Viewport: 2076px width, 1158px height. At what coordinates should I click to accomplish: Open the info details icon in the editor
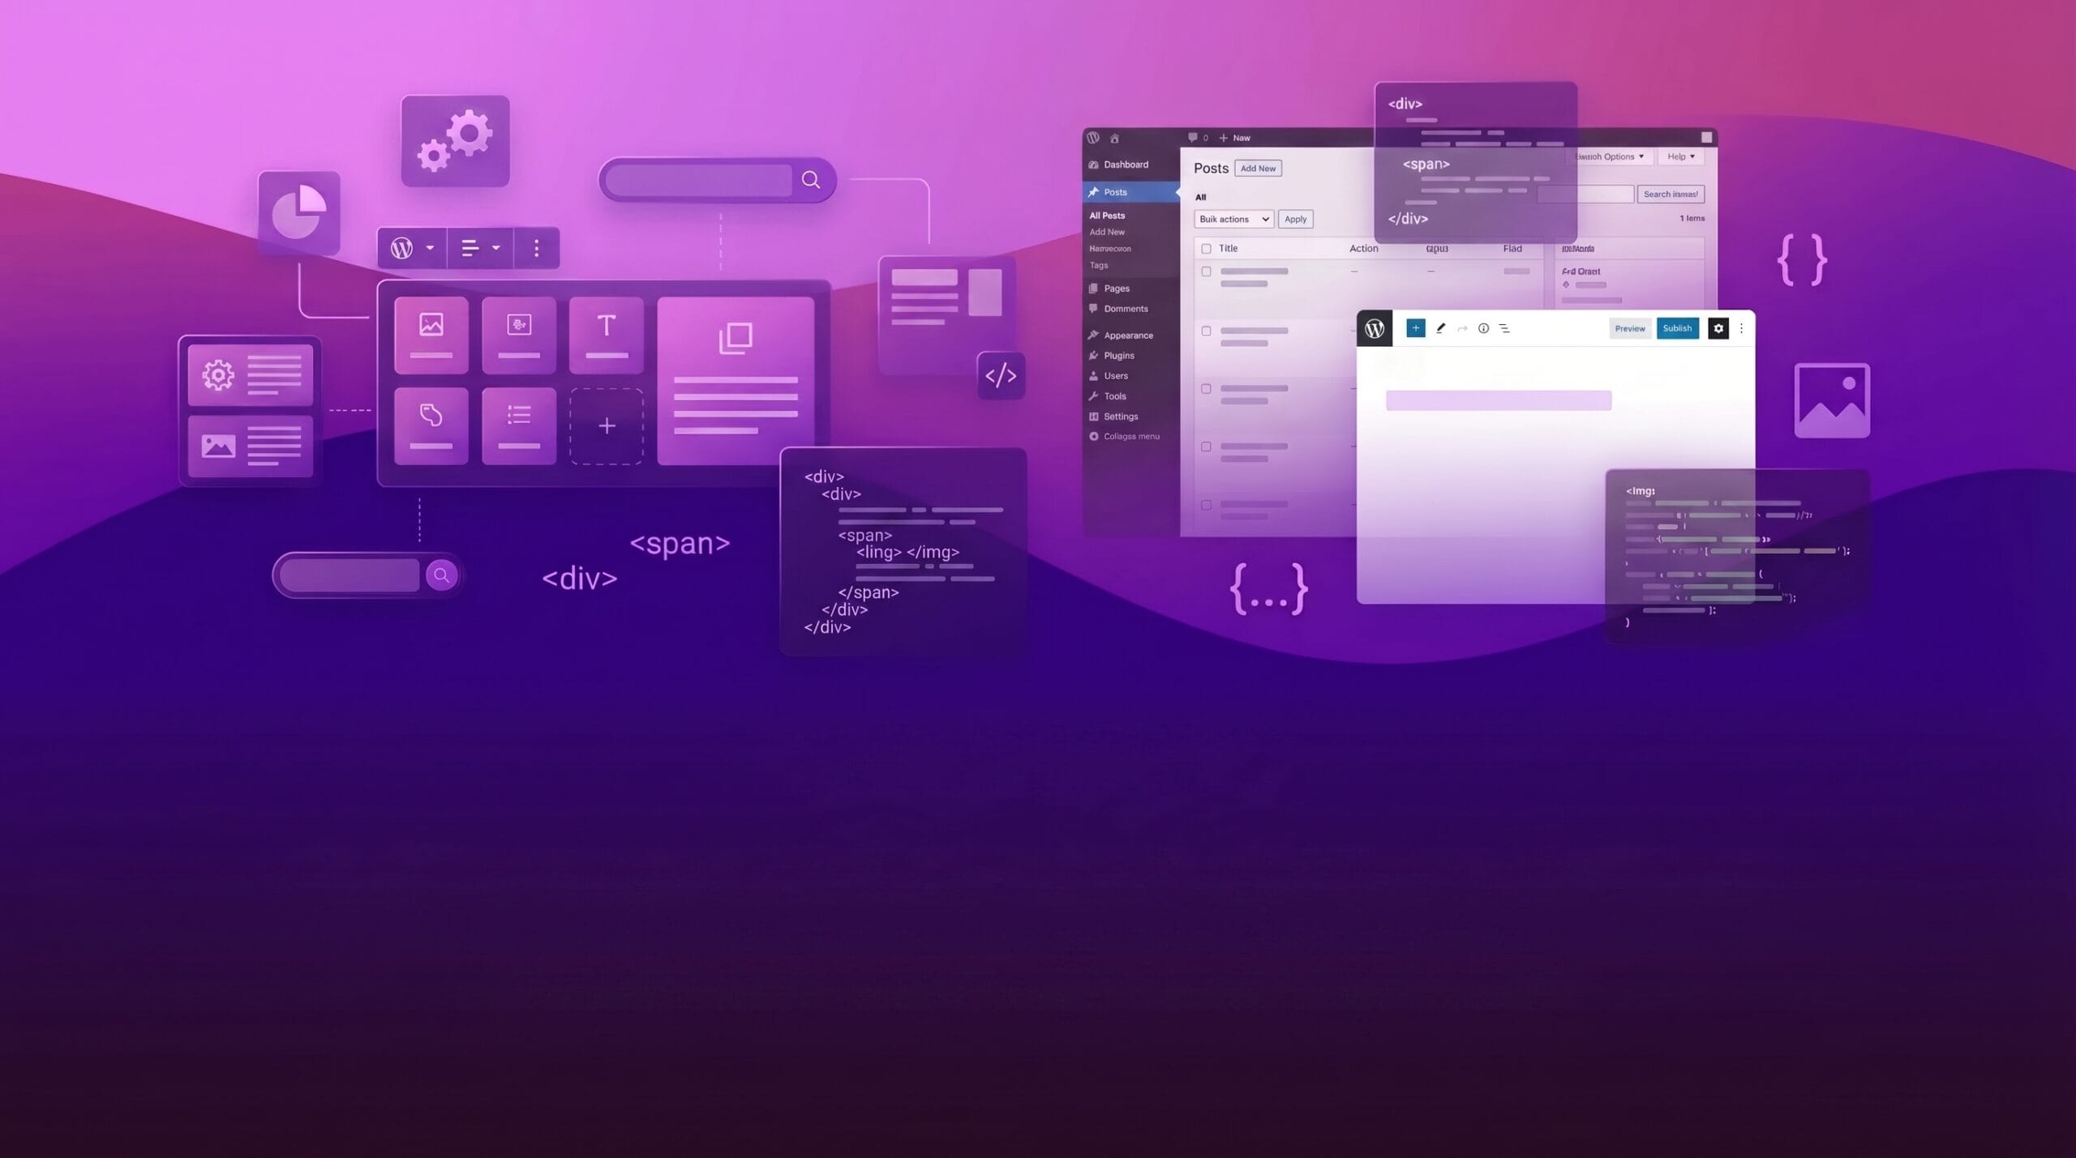coord(1483,328)
